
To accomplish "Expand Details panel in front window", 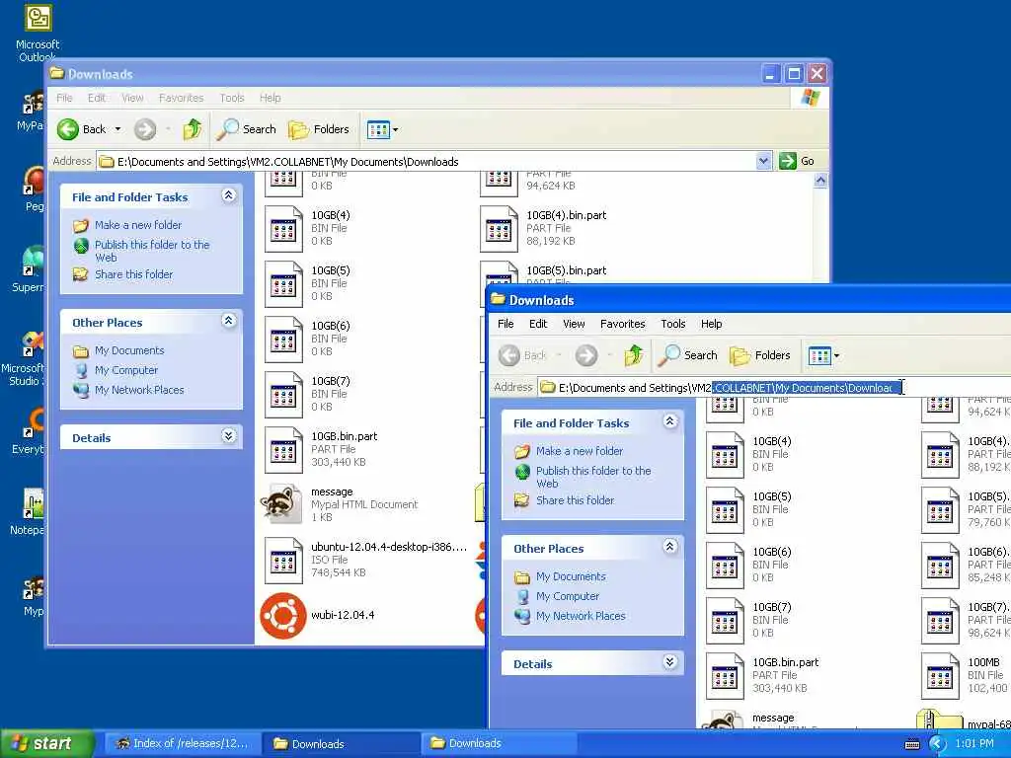I will pos(670,662).
